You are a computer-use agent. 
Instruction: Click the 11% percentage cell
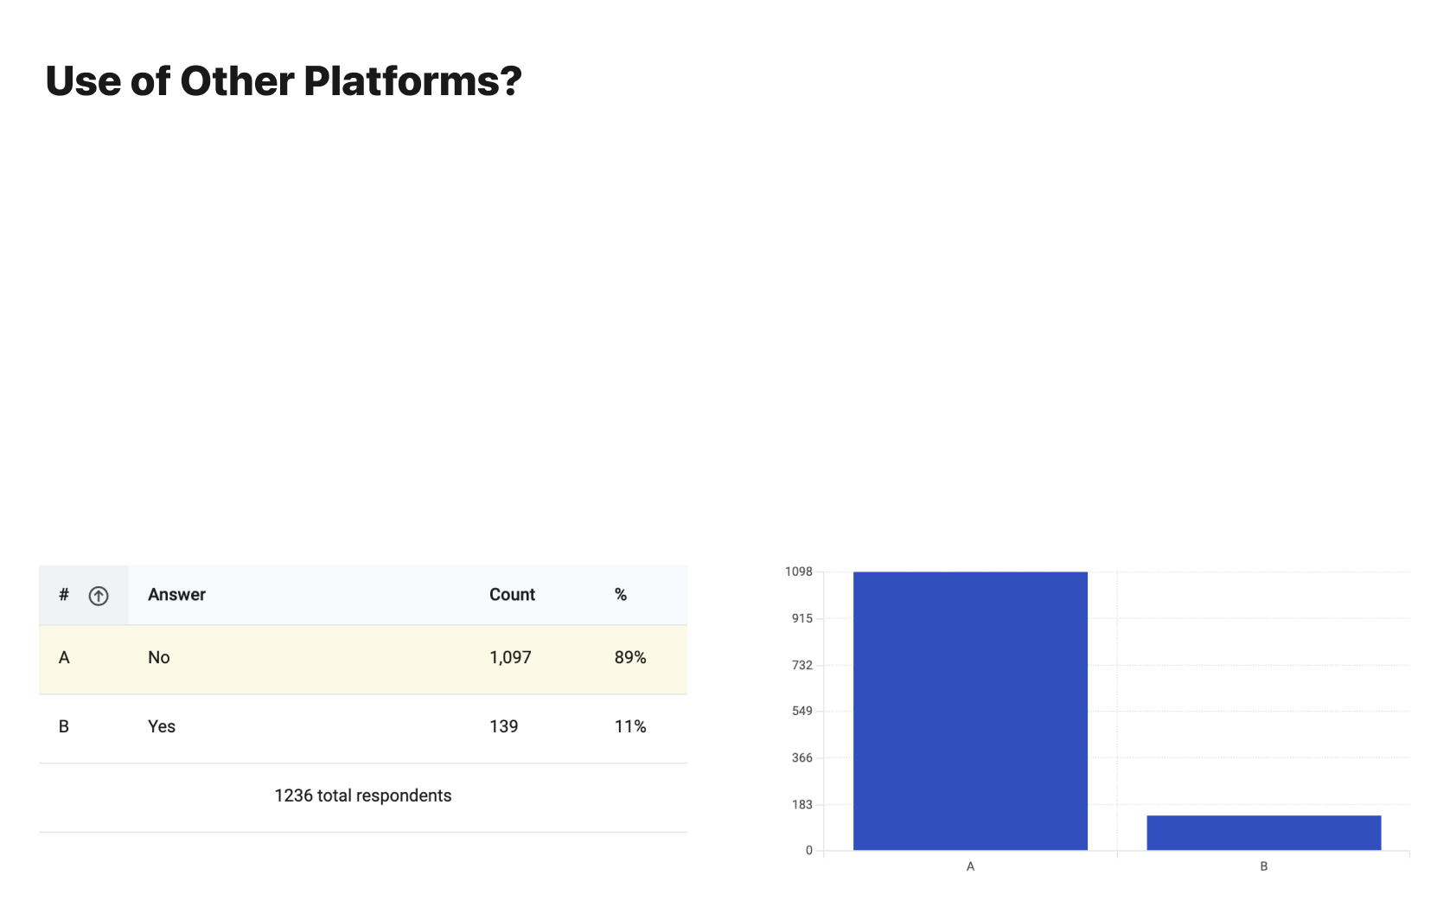[x=630, y=726]
